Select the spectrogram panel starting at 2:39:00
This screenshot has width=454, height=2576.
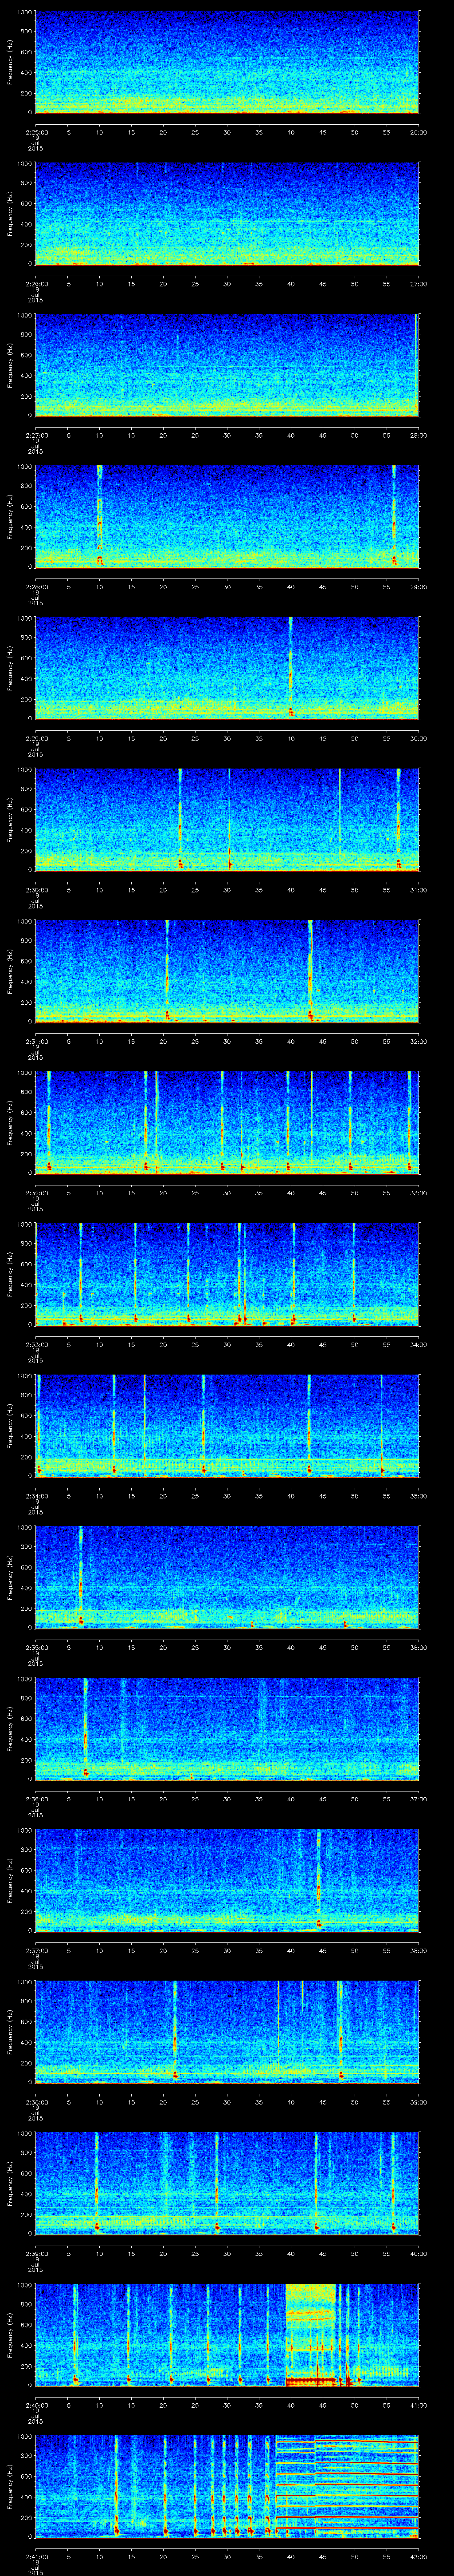click(227, 2183)
